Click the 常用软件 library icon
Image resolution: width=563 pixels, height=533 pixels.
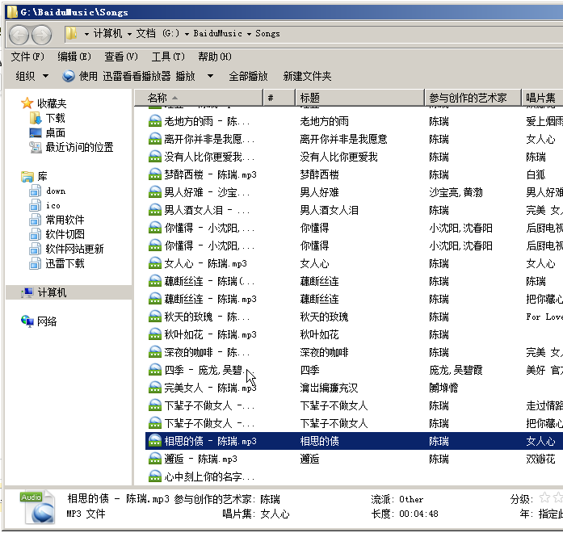36,220
